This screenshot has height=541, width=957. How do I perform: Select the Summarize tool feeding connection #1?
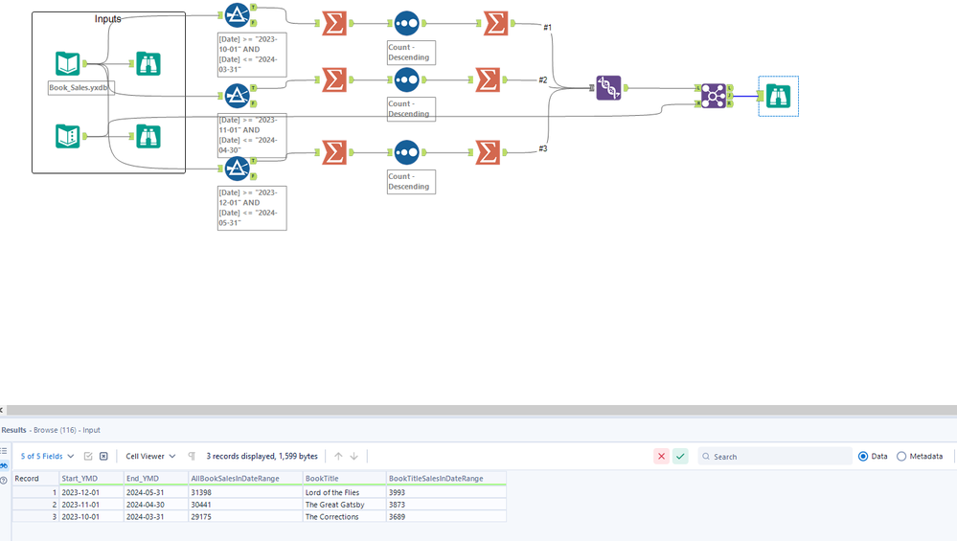click(495, 23)
